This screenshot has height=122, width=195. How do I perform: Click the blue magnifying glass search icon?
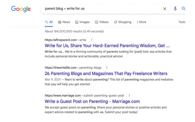tap(183, 8)
